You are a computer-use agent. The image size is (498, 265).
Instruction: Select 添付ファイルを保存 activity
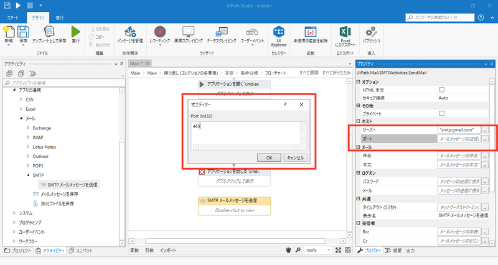54,203
